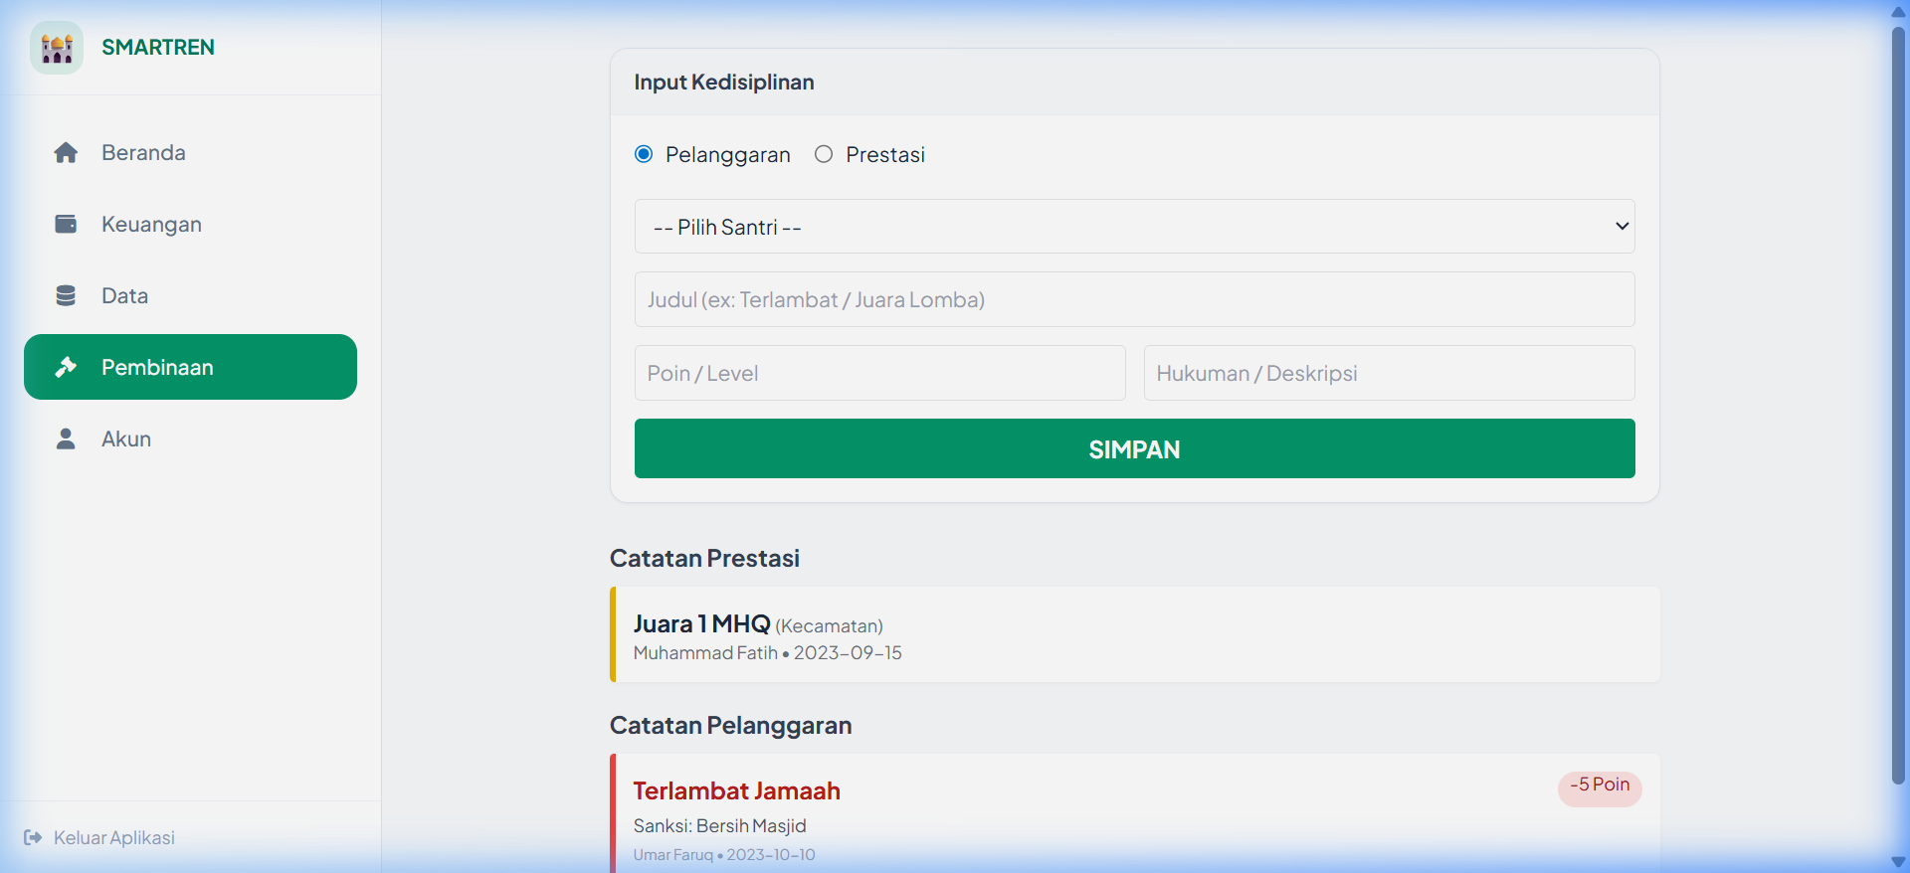The image size is (1910, 873).
Task: Open the Data database icon
Action: (x=66, y=295)
